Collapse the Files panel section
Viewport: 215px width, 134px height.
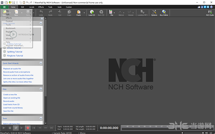(41, 89)
